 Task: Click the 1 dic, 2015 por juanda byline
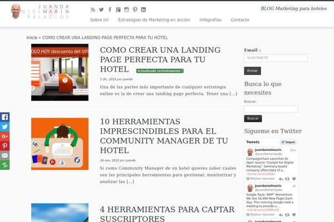[116, 79]
